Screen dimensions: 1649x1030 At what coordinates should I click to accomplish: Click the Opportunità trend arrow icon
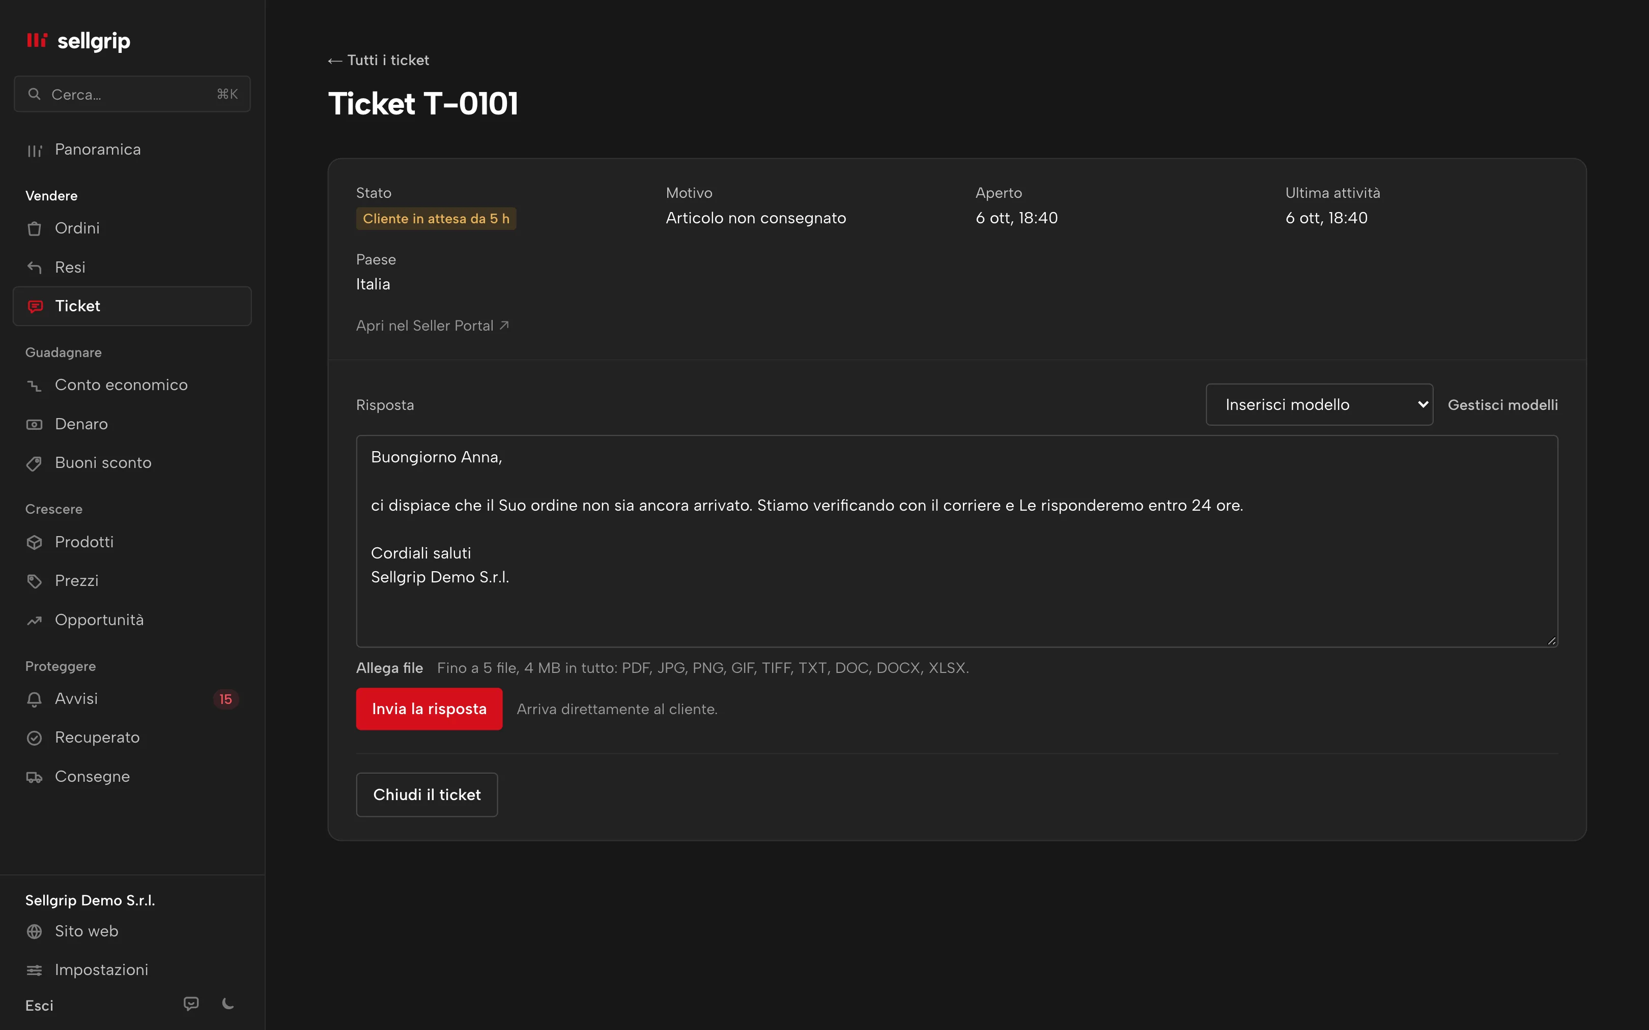click(x=34, y=621)
